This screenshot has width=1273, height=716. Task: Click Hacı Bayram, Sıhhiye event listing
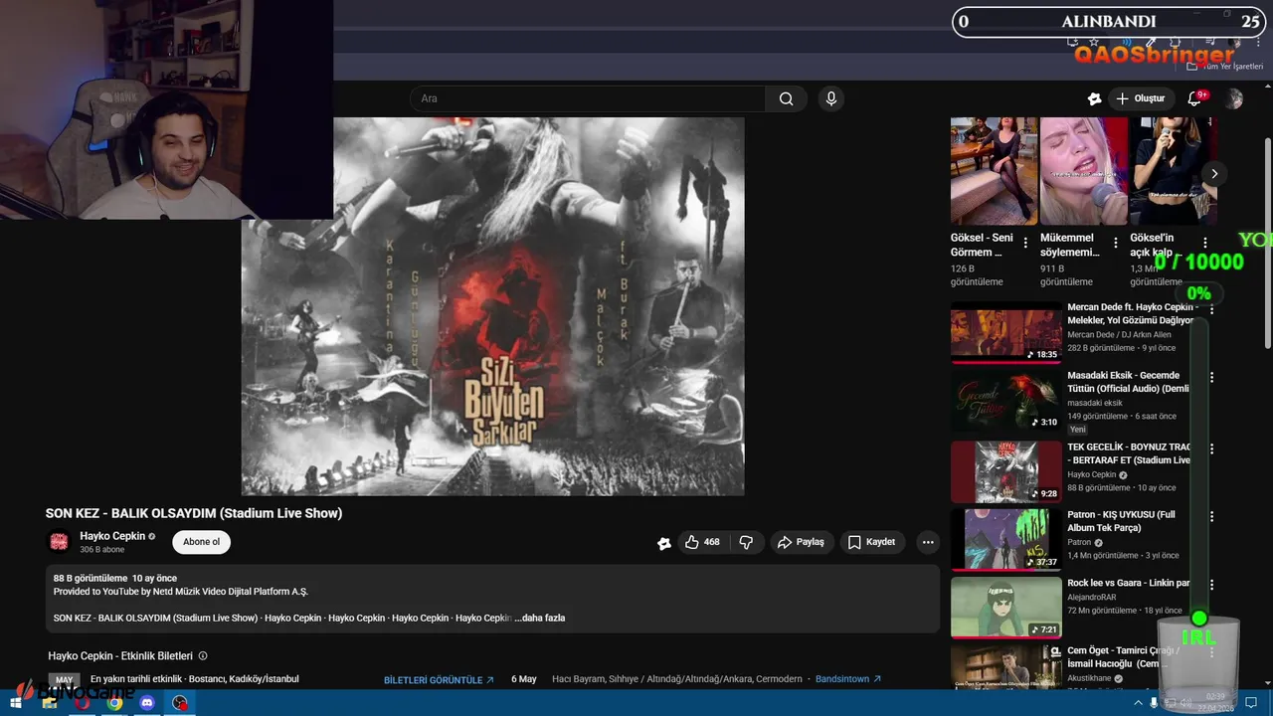click(676, 679)
